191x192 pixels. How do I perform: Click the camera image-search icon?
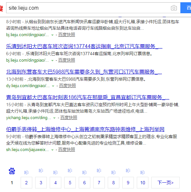pyautogui.click(x=174, y=8)
